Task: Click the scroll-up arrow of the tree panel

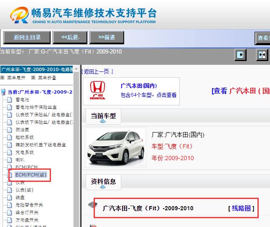Action: [76, 69]
